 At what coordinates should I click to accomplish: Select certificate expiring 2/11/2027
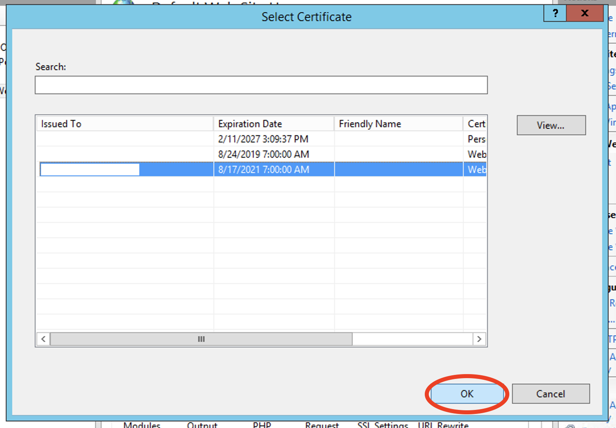coord(263,139)
